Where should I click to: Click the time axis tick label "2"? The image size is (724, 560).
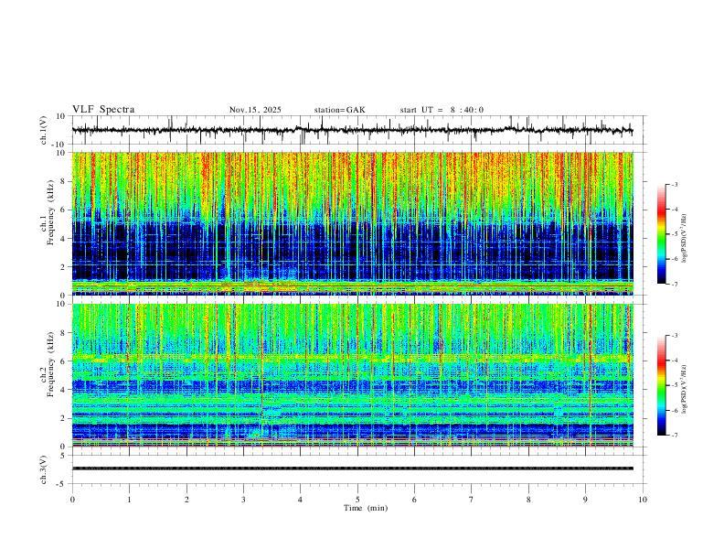(x=186, y=500)
